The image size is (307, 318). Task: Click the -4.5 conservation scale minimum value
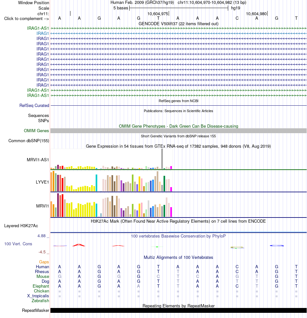click(42, 252)
